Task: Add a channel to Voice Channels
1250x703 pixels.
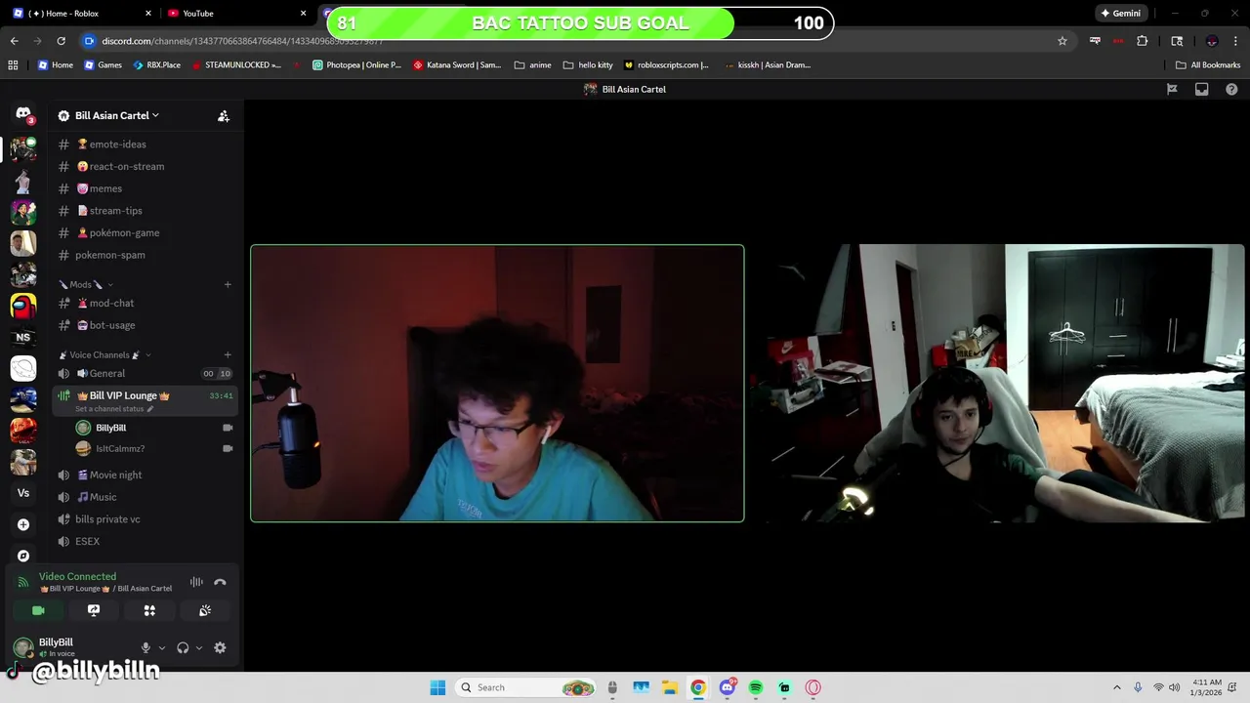Action: pyautogui.click(x=228, y=354)
